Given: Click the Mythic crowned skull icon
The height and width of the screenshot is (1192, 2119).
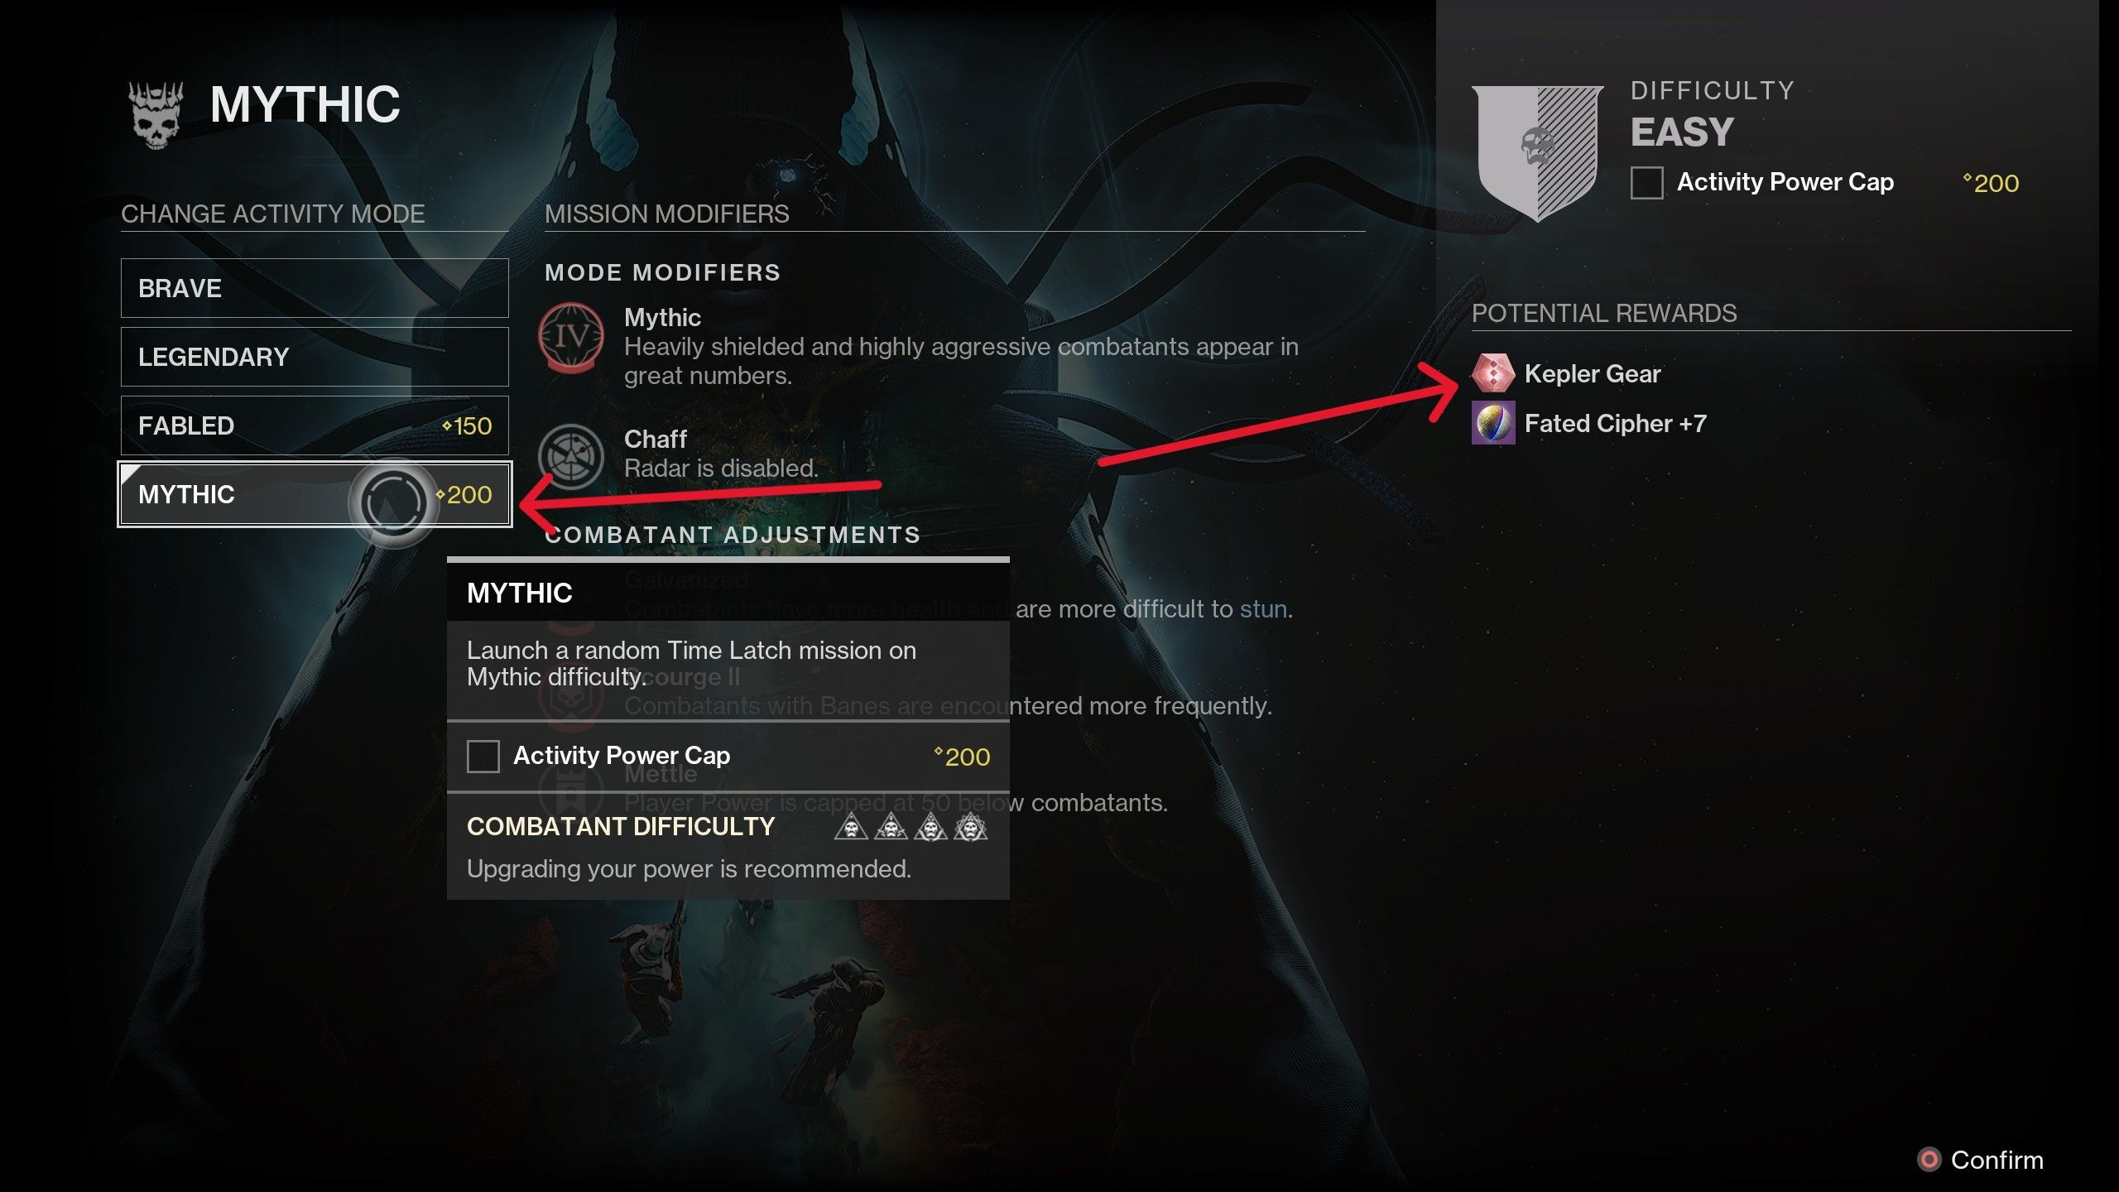Looking at the screenshot, I should (x=156, y=115).
